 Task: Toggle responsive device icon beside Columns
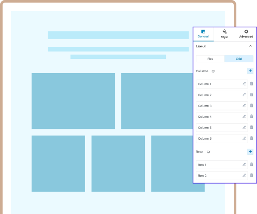click(x=213, y=71)
